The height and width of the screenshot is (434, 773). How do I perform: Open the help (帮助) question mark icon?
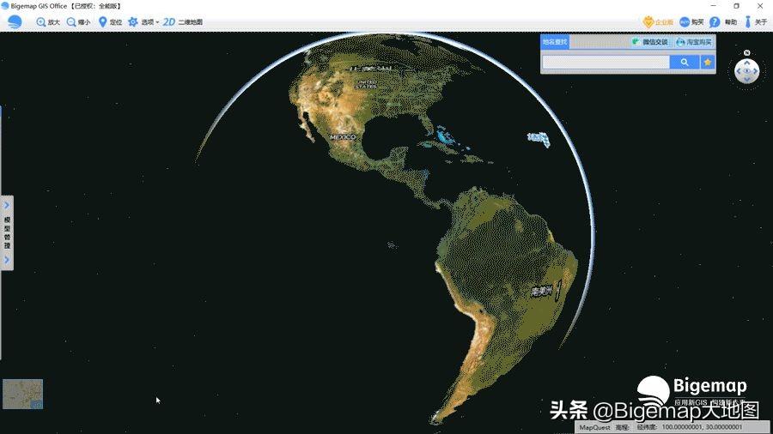(715, 21)
